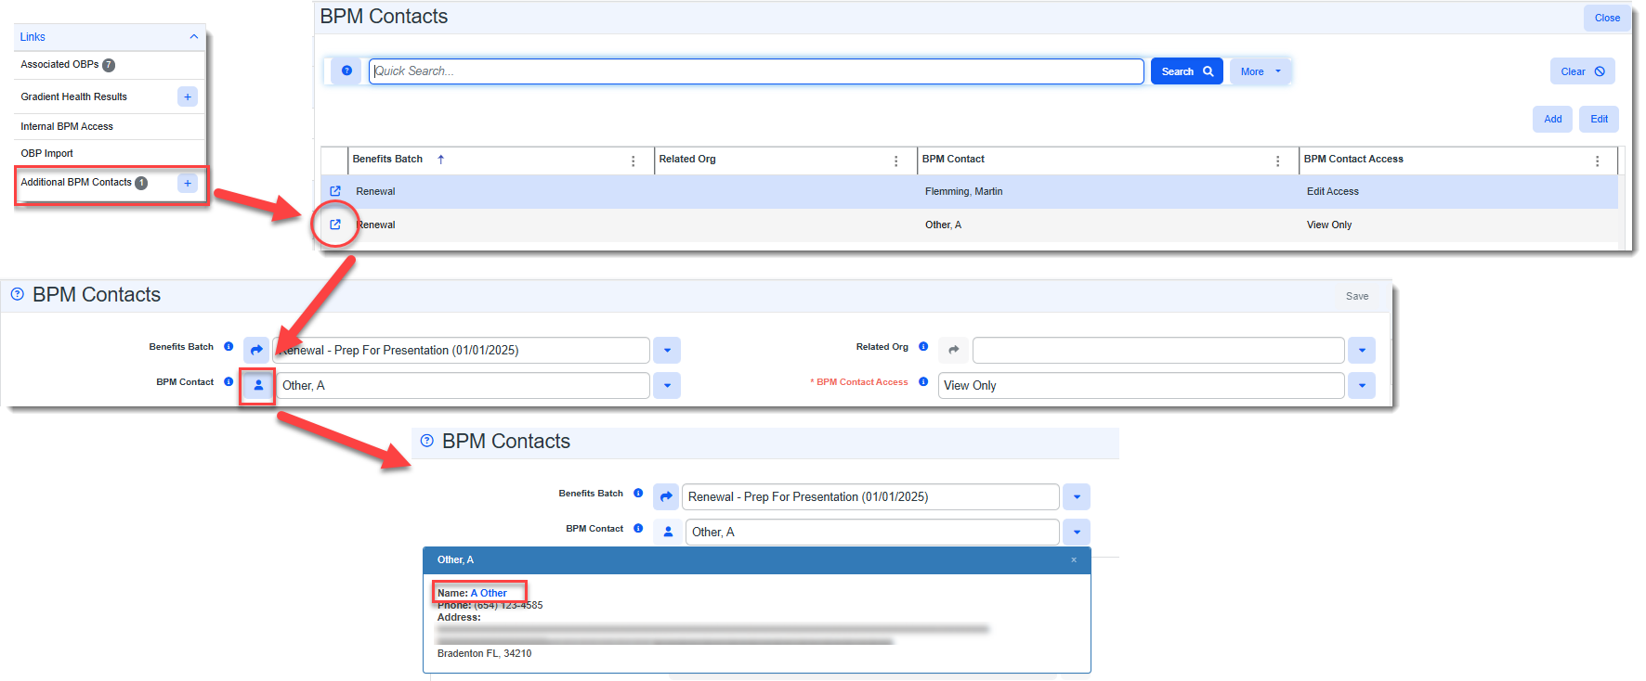Click the plus icon next to Gradient Health Results
Screen dimensions: 1646x681
188,96
